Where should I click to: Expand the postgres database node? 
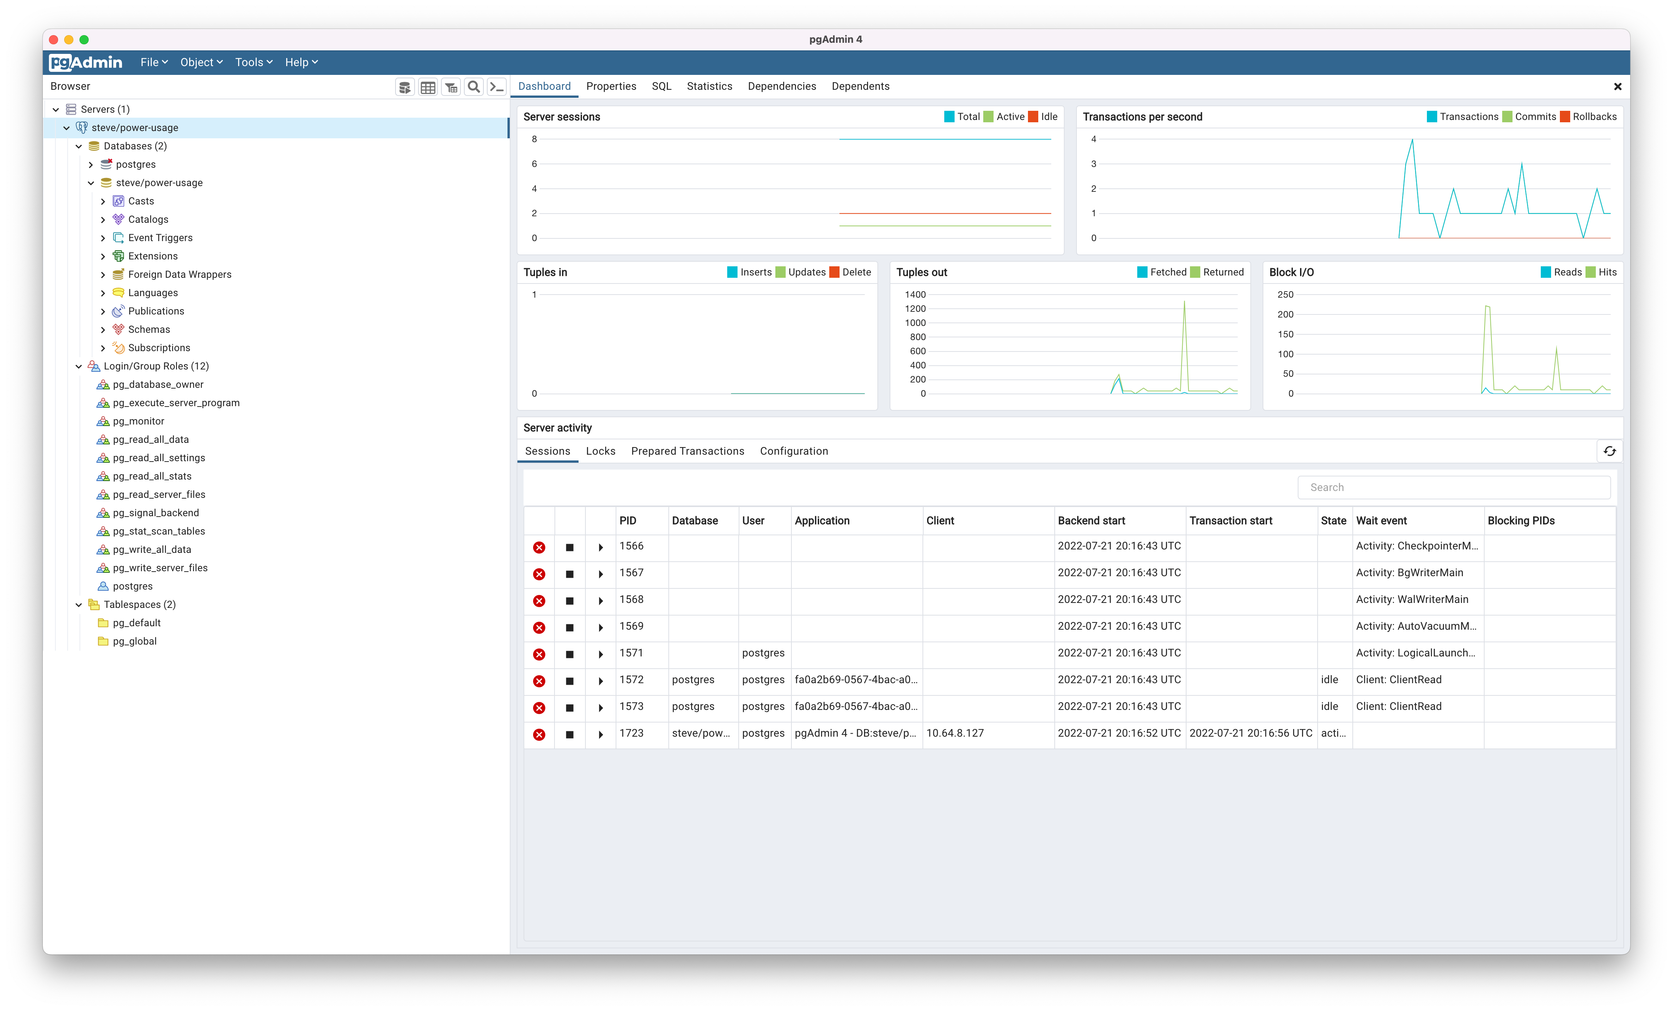[x=91, y=165]
